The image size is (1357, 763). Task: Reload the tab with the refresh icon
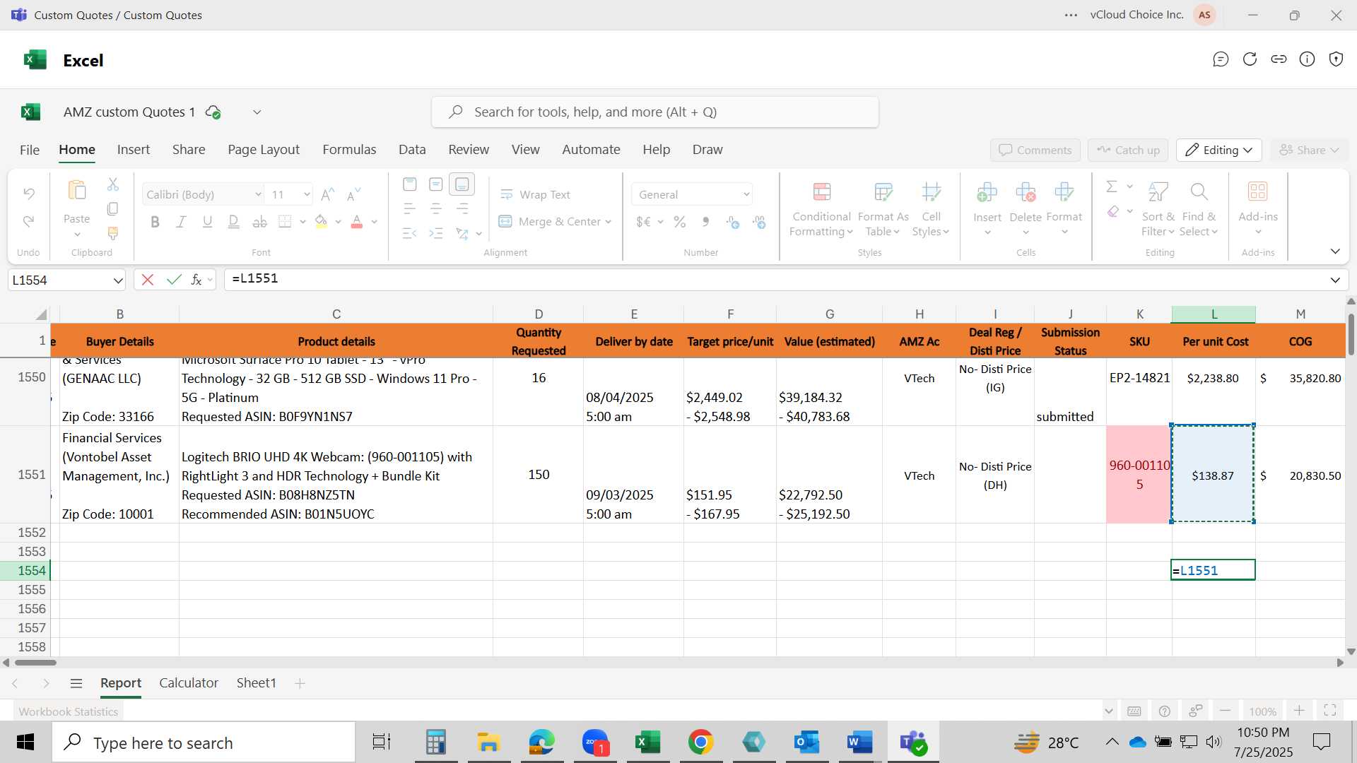click(x=1250, y=59)
